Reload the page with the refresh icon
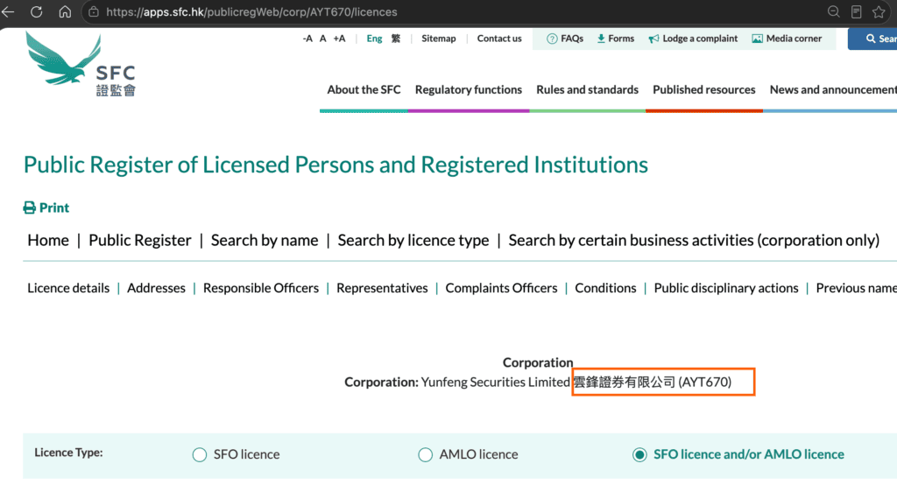The height and width of the screenshot is (485, 897). (x=37, y=11)
